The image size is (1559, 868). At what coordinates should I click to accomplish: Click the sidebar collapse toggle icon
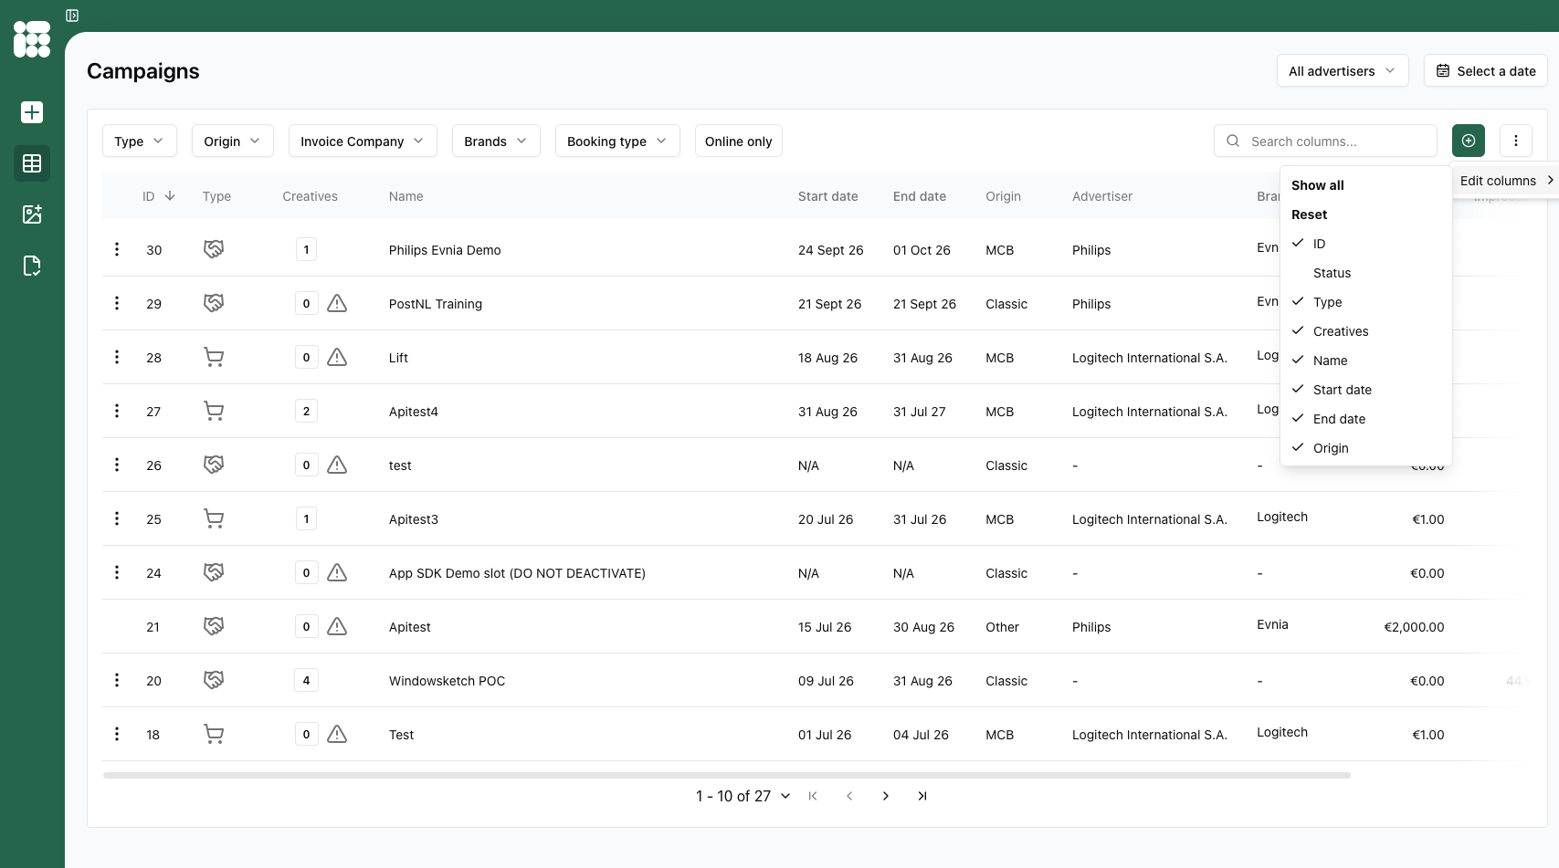click(72, 16)
